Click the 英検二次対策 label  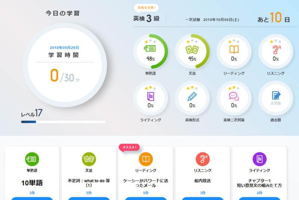coord(234,120)
